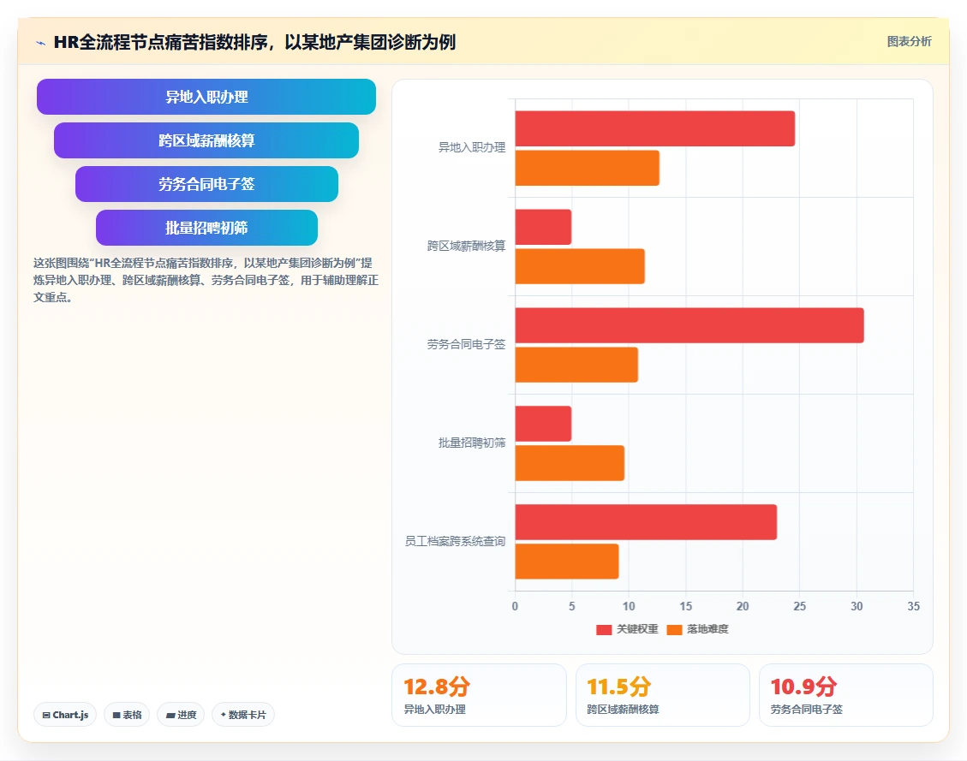967x761 pixels.
Task: Click orange bar for 劳务合同电子签
Action: click(576, 365)
